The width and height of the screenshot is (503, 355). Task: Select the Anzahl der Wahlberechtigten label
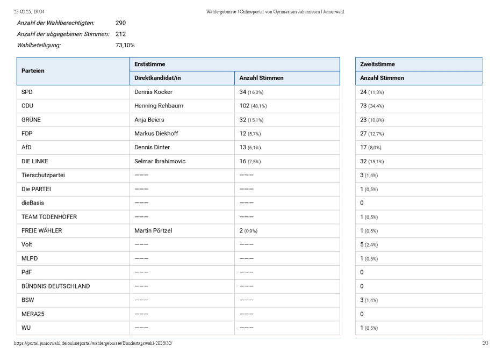pos(55,23)
